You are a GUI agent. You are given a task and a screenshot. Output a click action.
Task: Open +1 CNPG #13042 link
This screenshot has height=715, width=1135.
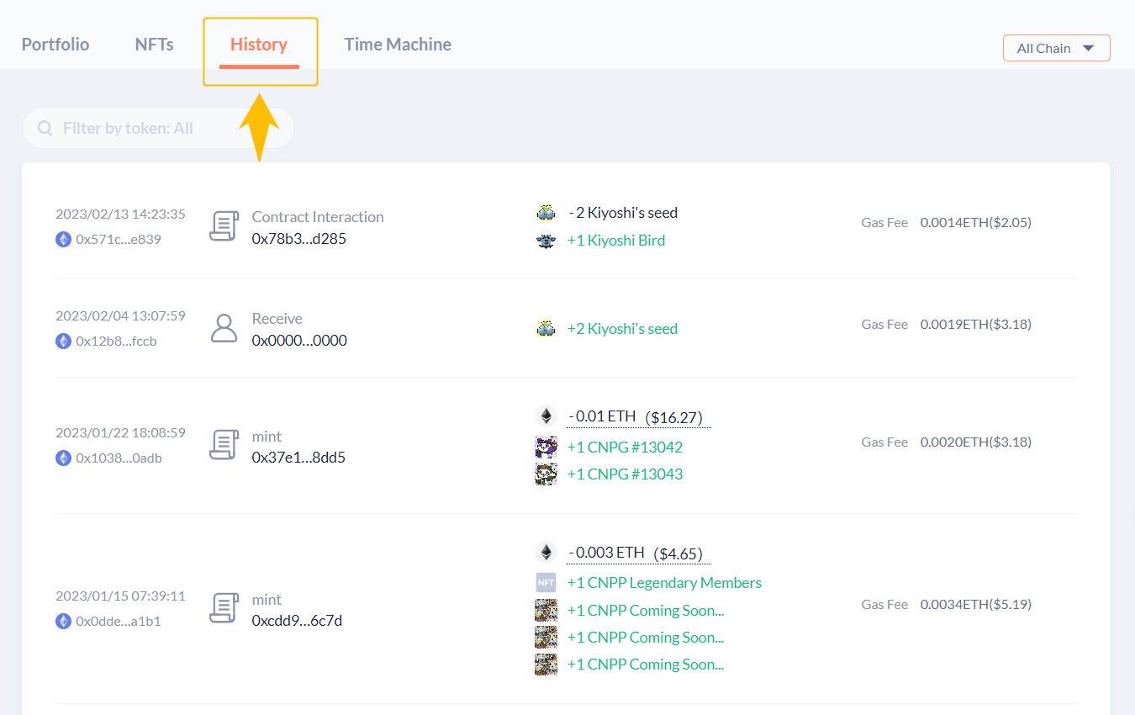(625, 447)
